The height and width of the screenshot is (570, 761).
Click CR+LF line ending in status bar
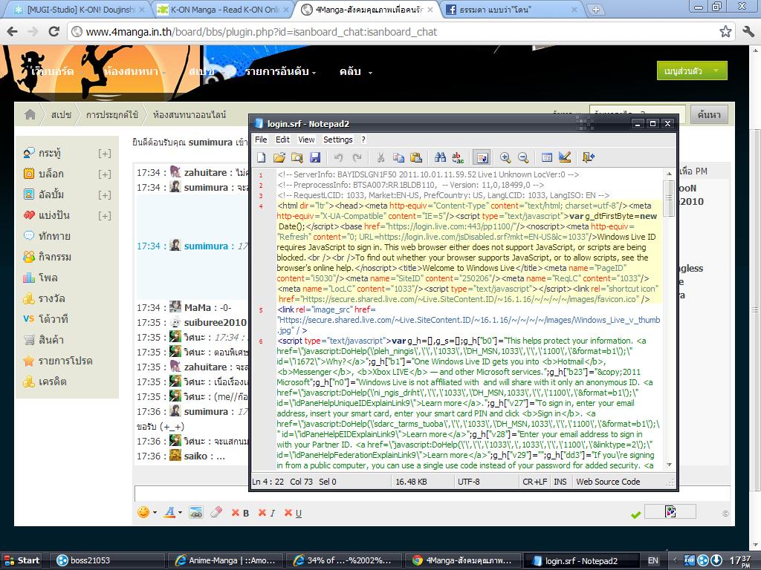(x=535, y=482)
